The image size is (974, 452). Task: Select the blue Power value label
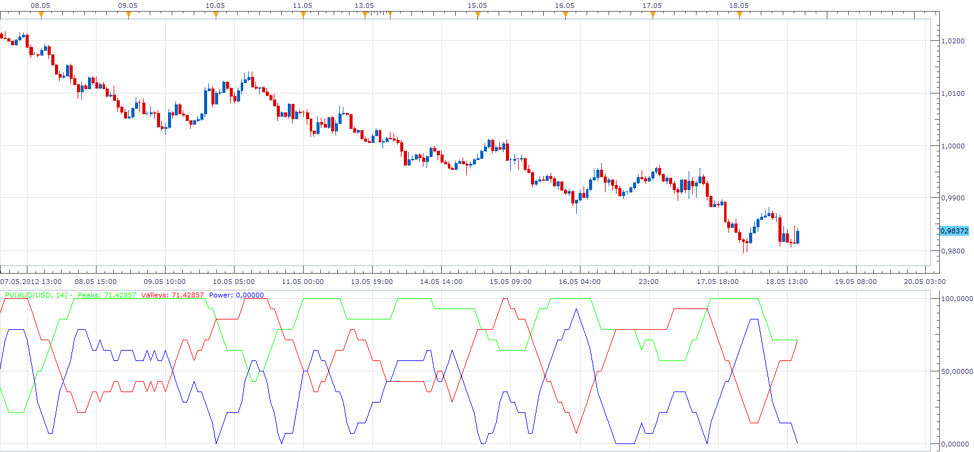pyautogui.click(x=236, y=295)
